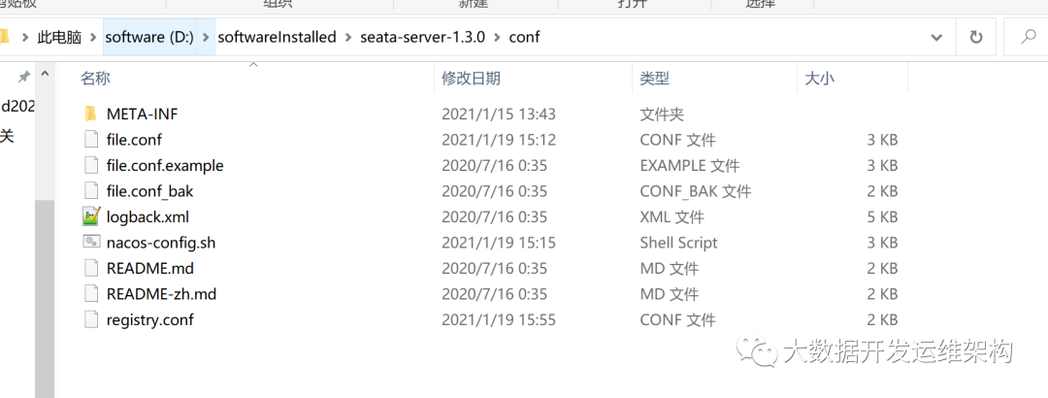Sort files by 修改日期 column header
This screenshot has width=1048, height=398.
tap(471, 79)
